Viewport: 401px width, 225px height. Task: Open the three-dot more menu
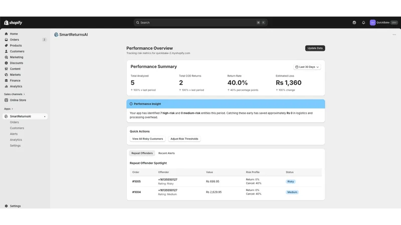[x=394, y=34]
